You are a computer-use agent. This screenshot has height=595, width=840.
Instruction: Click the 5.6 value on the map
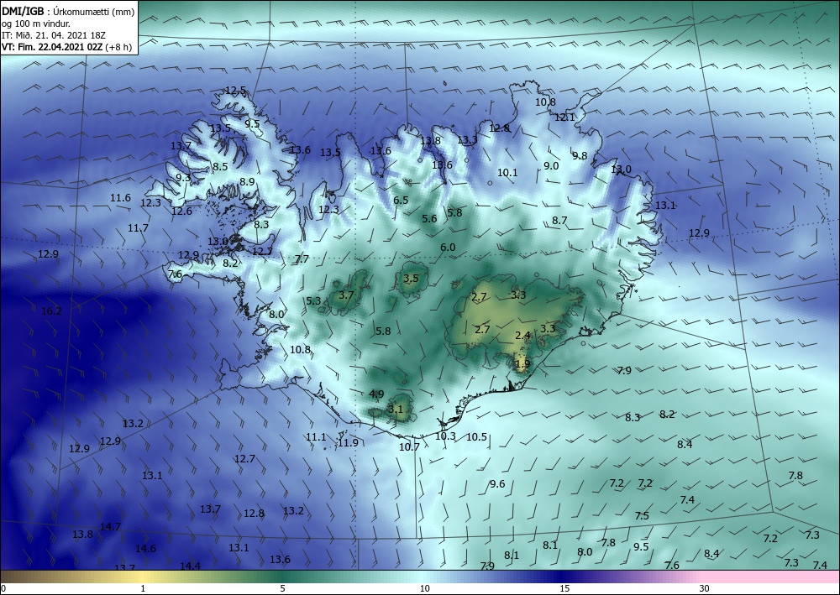coord(429,218)
